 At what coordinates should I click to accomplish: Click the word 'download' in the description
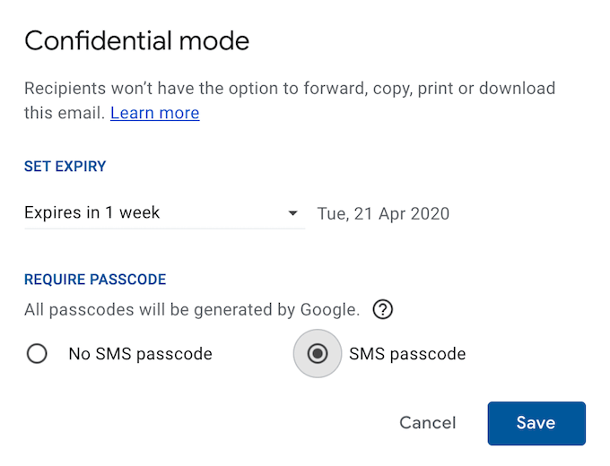(520, 89)
